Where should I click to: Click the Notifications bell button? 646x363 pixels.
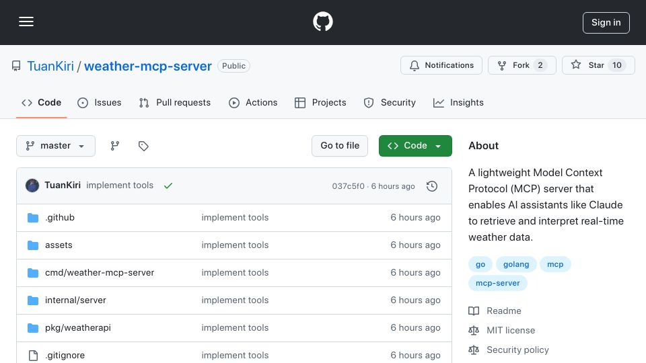pyautogui.click(x=441, y=65)
